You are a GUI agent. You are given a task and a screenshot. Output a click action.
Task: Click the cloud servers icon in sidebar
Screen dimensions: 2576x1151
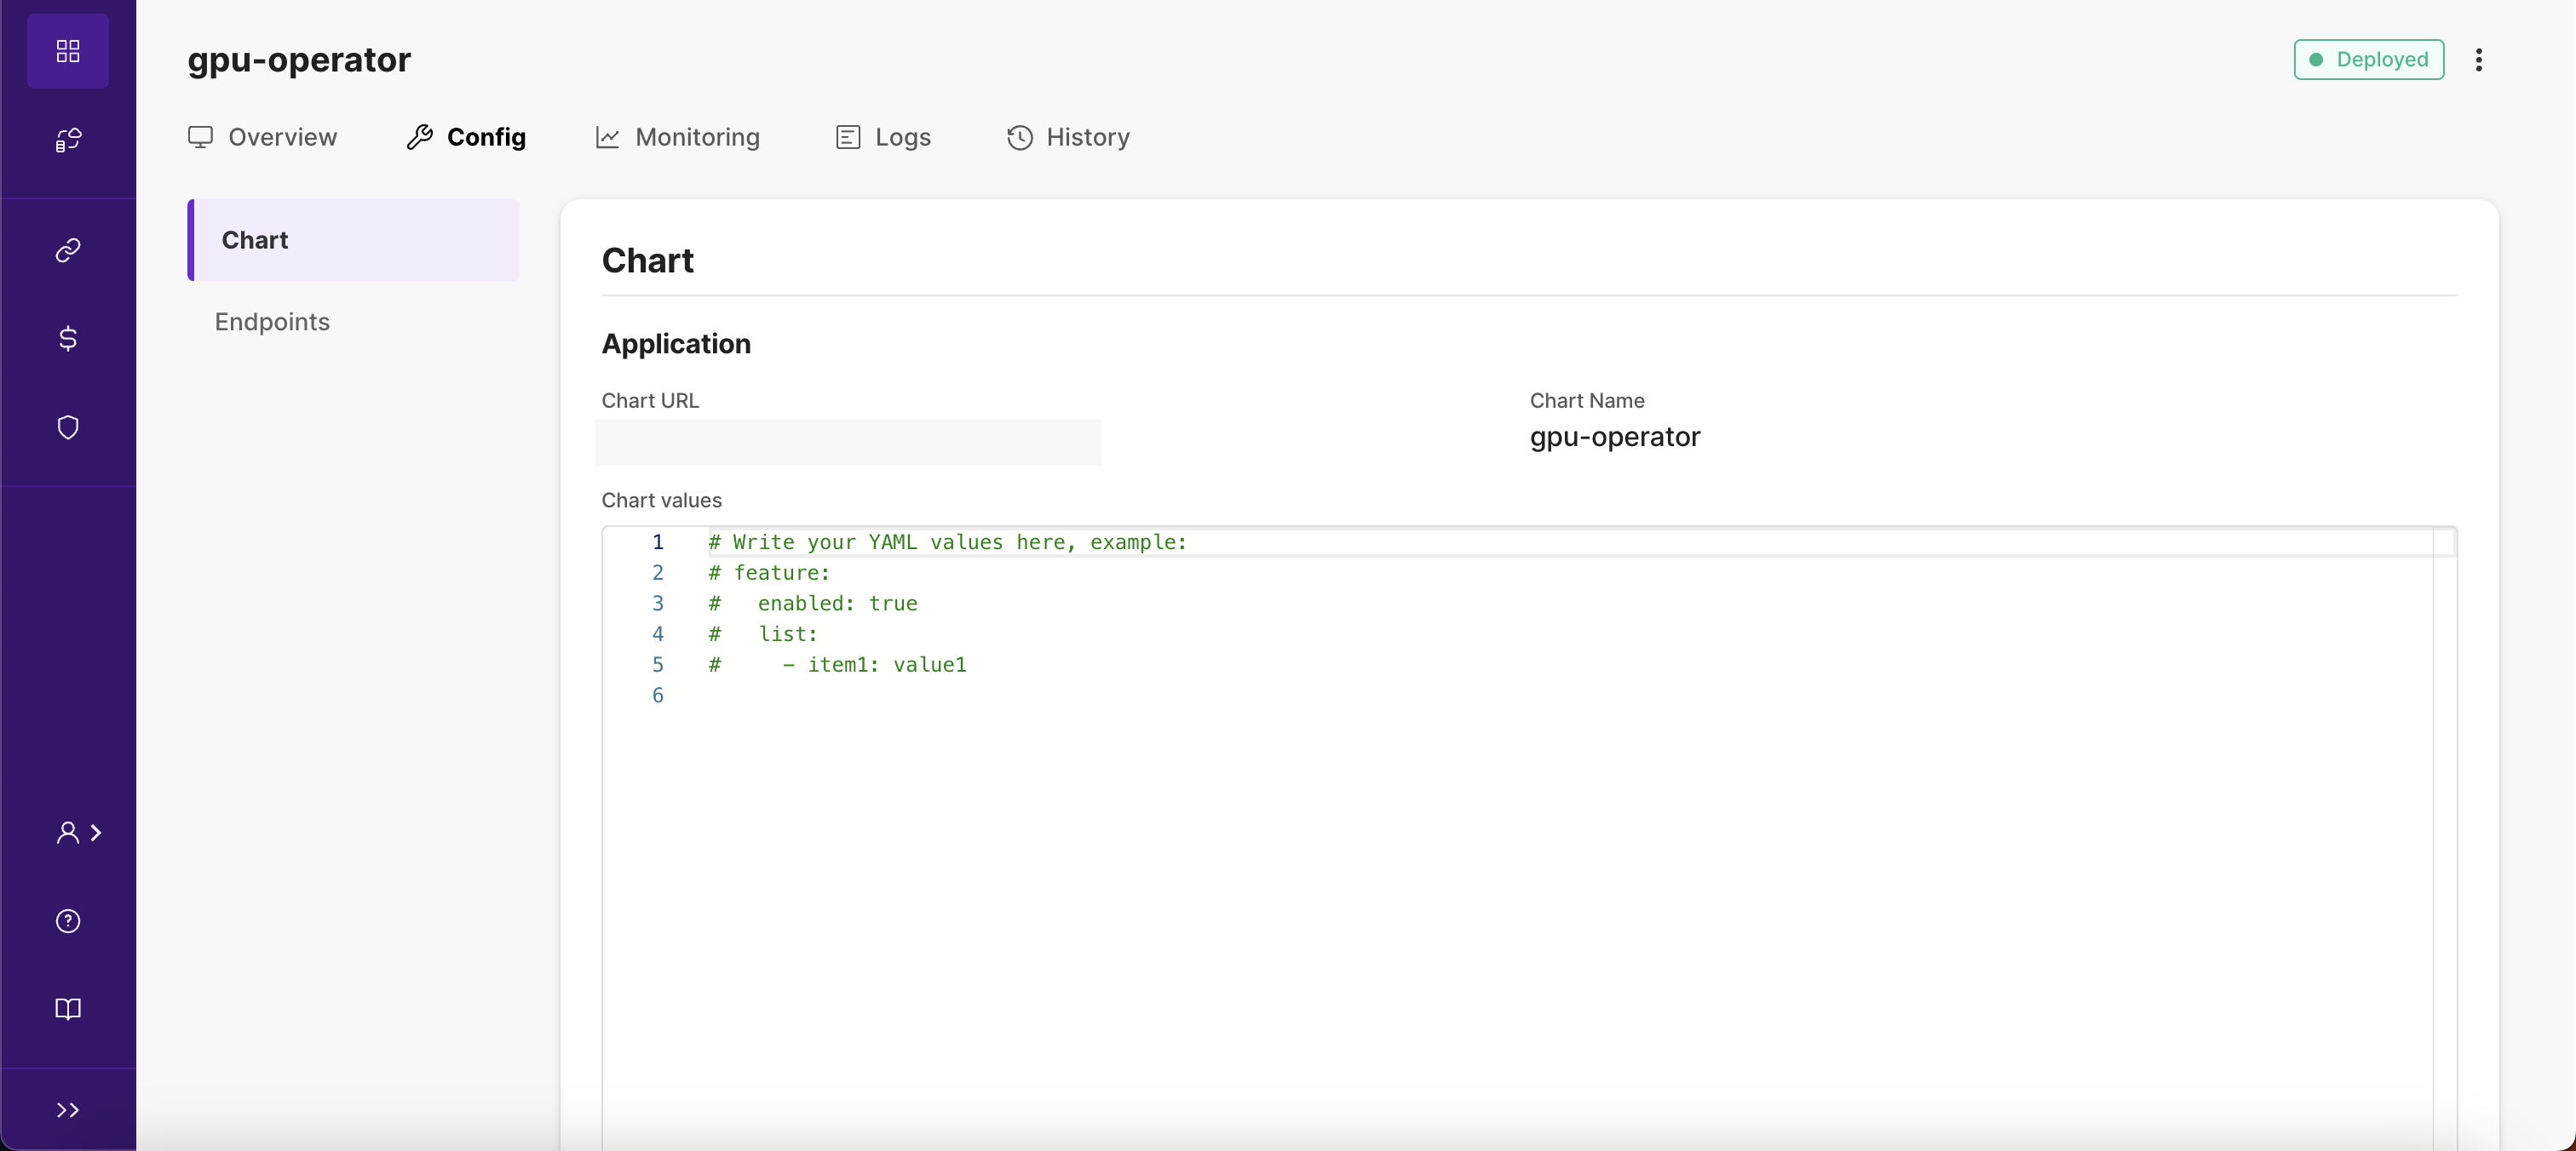(68, 139)
